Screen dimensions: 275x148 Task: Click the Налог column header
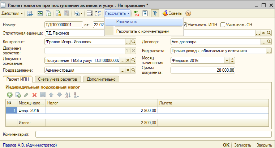coord(102,103)
